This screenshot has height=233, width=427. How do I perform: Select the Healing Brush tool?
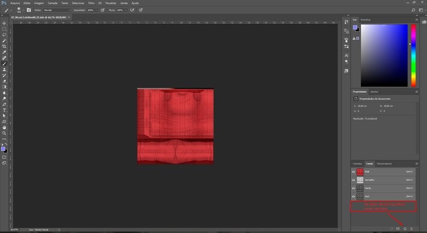click(4, 58)
